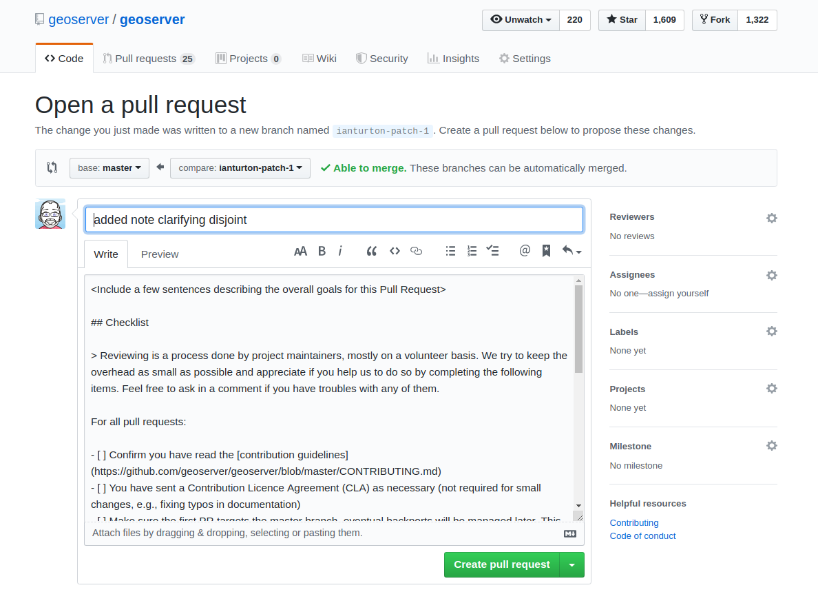Screen dimensions: 818x592
Task: Focus the pull request title field
Action: point(334,220)
